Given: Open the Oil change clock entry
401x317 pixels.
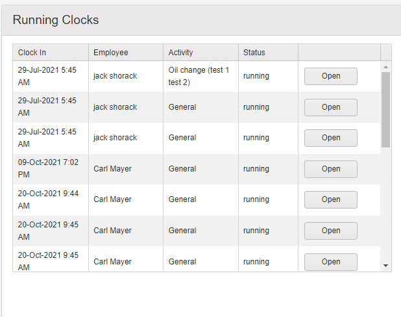Looking at the screenshot, I should (x=331, y=76).
